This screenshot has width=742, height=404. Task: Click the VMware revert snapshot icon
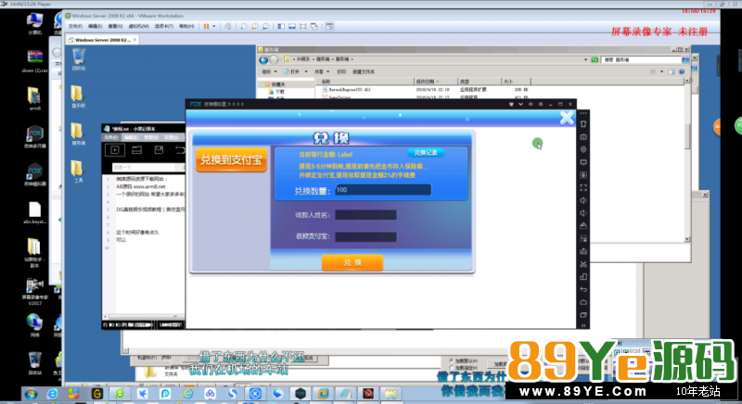tap(254, 27)
